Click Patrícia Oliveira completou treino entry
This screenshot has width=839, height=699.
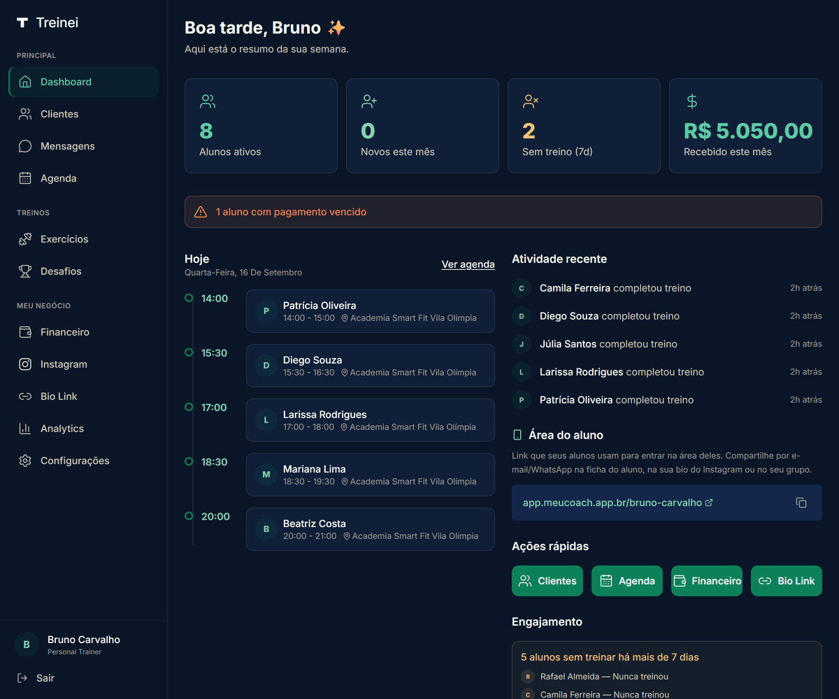[x=667, y=400]
